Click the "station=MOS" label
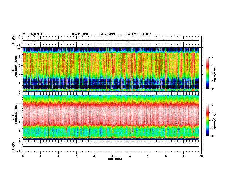 pyautogui.click(x=107, y=34)
